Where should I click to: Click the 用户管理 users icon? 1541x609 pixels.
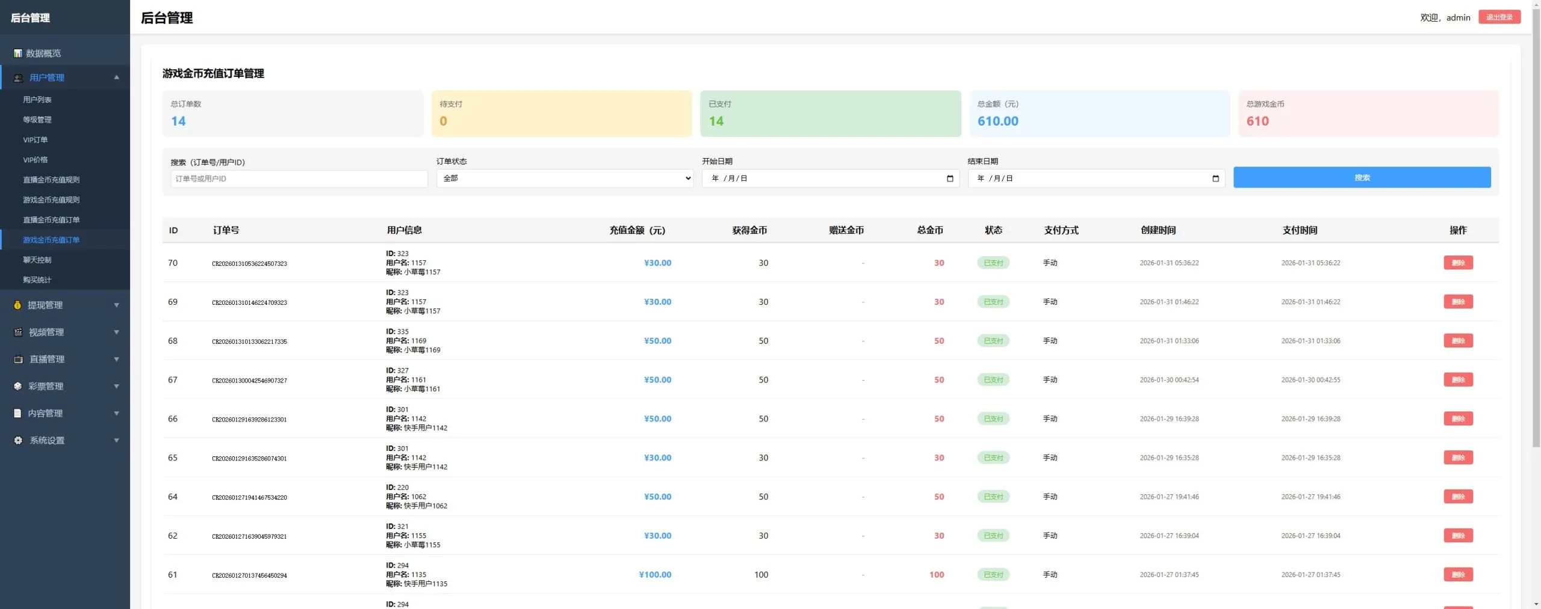tap(18, 78)
